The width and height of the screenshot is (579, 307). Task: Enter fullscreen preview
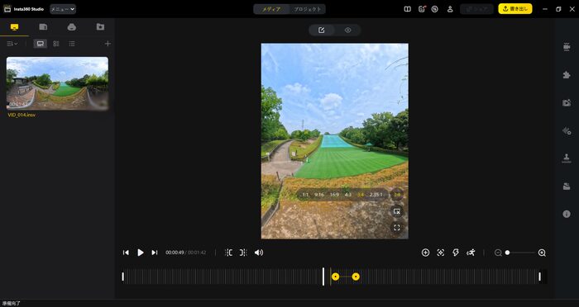tap(397, 228)
